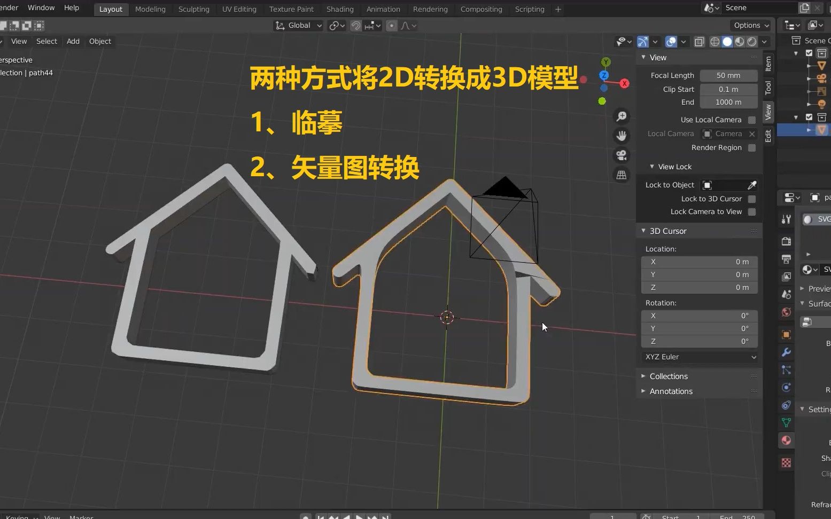Edit the Focal Length value field
This screenshot has height=519, width=831.
(728, 75)
